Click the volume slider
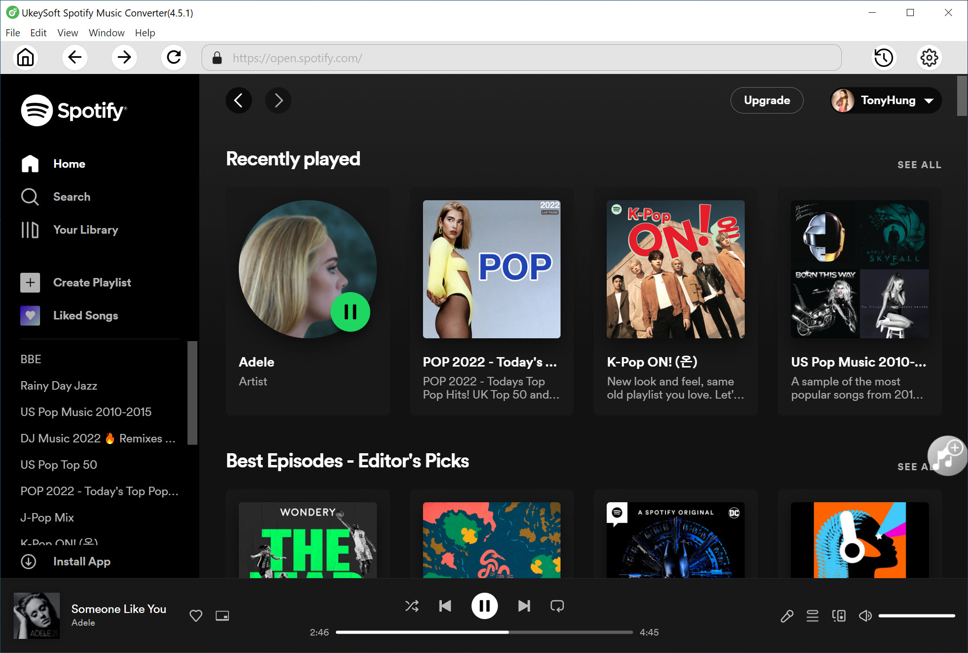This screenshot has width=968, height=653. tap(916, 615)
